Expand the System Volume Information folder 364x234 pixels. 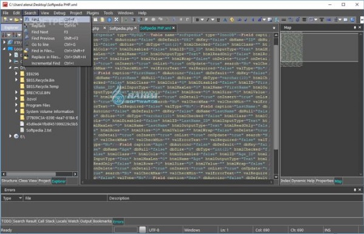(x=16, y=111)
